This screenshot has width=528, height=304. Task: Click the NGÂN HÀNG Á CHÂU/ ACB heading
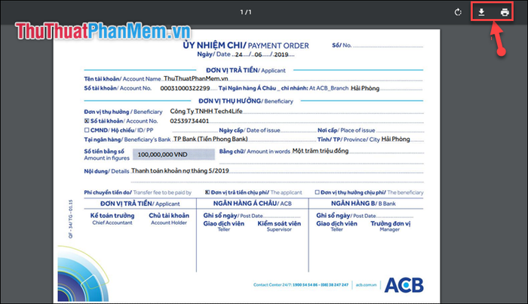(252, 204)
